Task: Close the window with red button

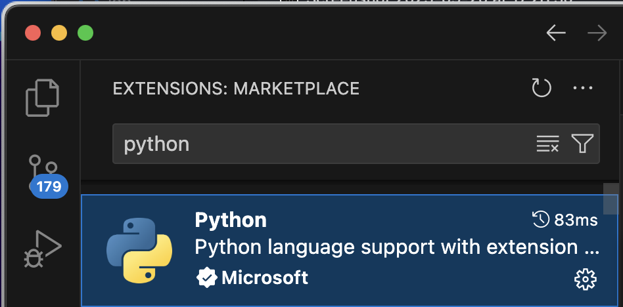Action: click(33, 33)
